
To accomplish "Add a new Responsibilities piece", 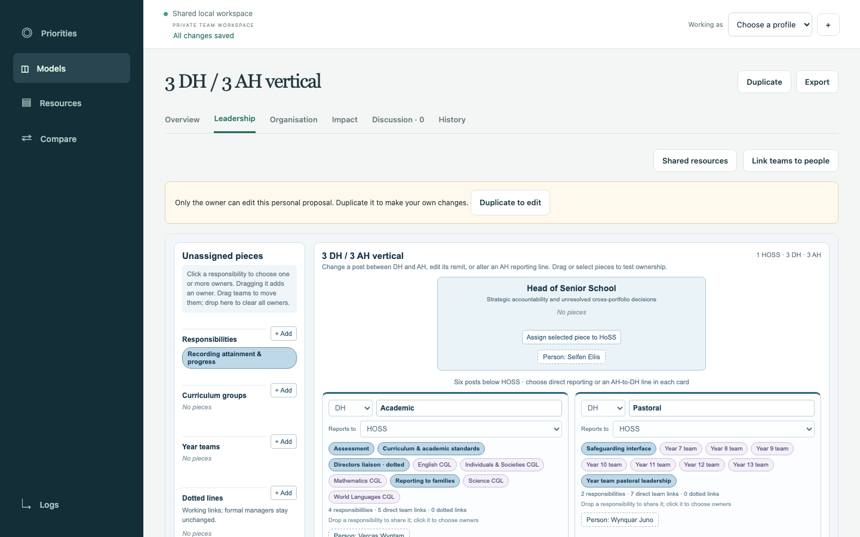I will point(284,334).
